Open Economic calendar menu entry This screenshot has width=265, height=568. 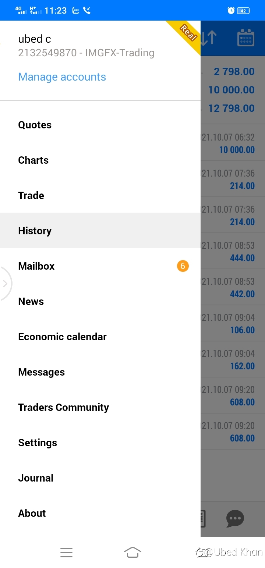pos(100,337)
